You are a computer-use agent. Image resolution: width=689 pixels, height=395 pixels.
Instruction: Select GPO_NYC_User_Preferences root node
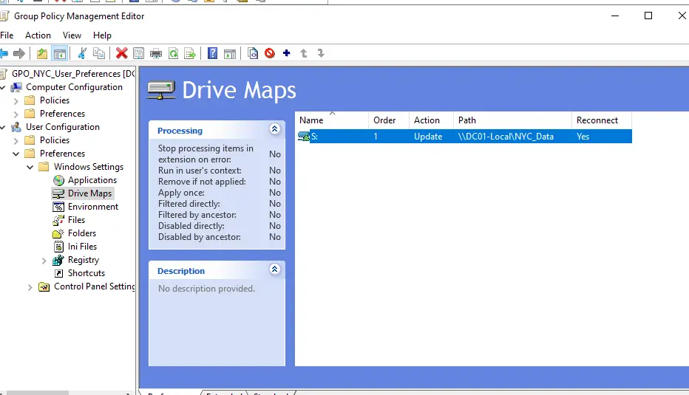72,74
